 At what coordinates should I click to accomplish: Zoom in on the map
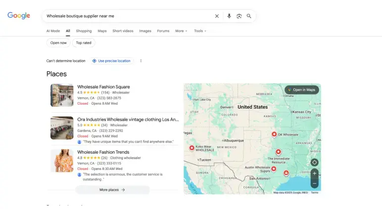tap(315, 173)
